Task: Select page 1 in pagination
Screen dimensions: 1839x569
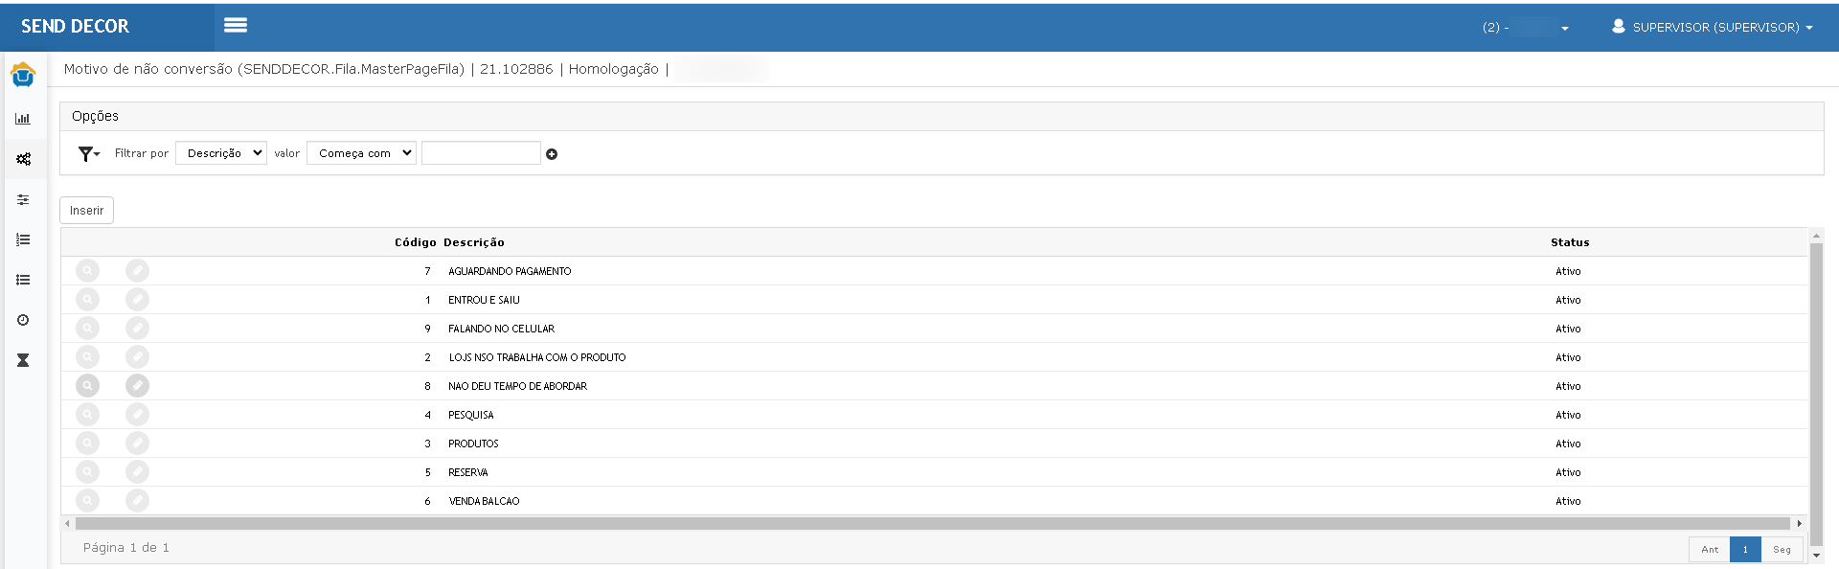Action: click(x=1745, y=550)
